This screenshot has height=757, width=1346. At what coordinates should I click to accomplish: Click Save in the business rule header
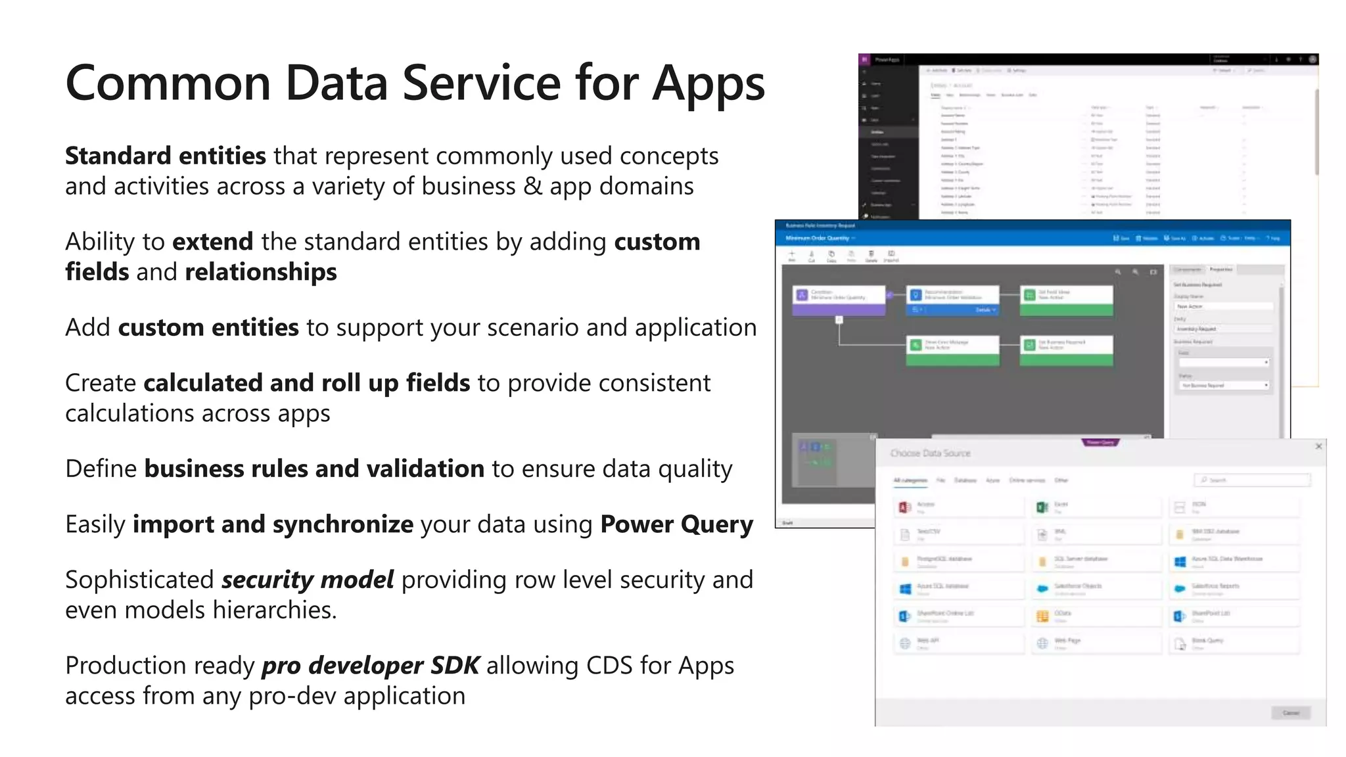coord(1121,238)
